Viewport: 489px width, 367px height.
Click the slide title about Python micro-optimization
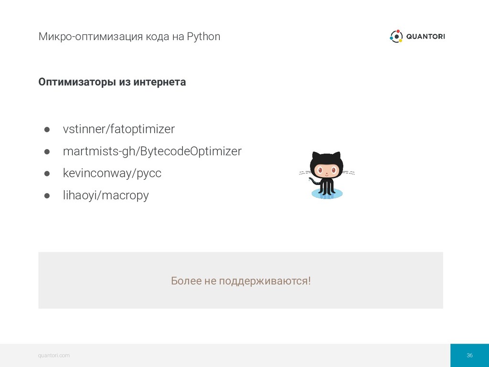pyautogui.click(x=129, y=36)
